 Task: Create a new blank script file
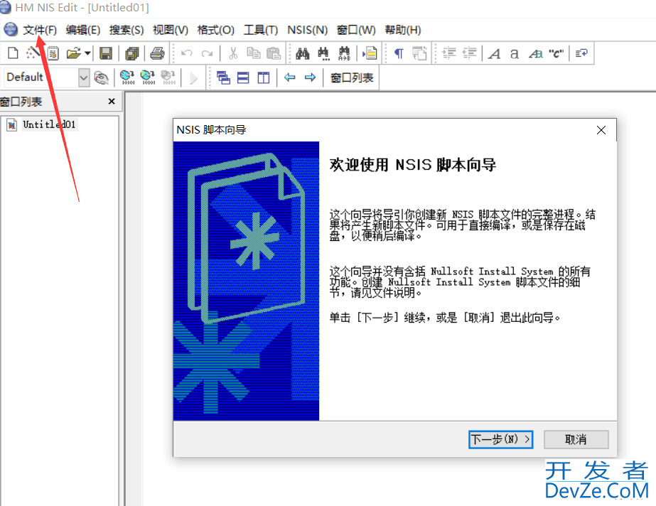pos(13,53)
